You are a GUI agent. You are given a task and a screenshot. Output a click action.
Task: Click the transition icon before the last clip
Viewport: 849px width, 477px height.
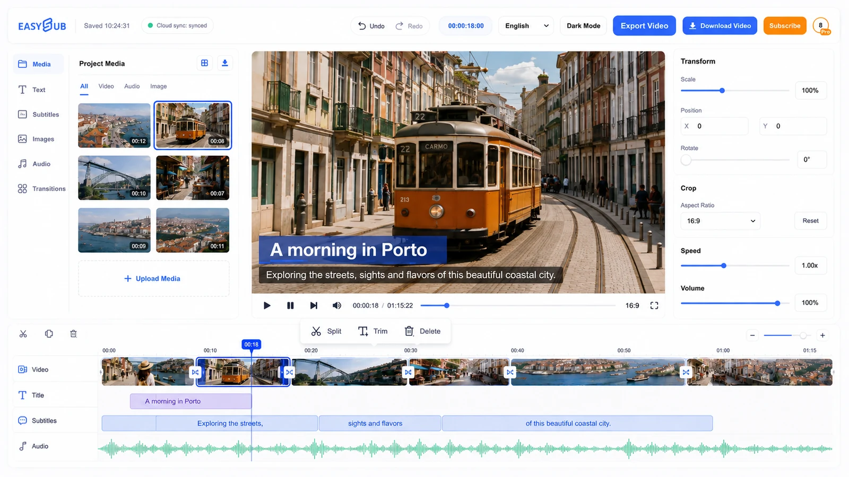coord(686,372)
